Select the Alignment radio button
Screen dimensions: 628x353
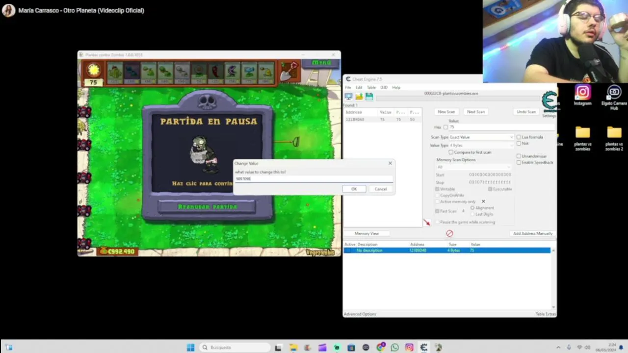click(472, 208)
